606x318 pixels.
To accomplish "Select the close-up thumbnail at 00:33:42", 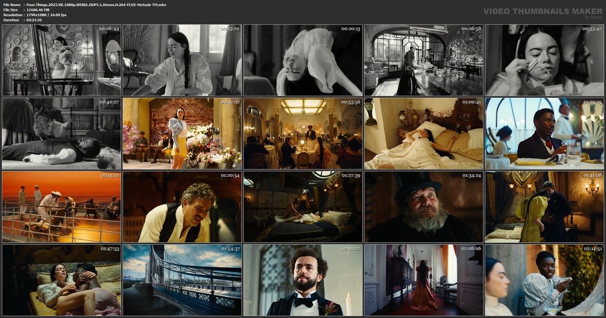I will 544,60.
